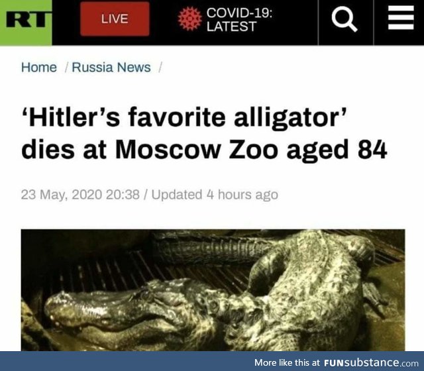Open the search magnifier icon
424x371 pixels.
[344, 19]
